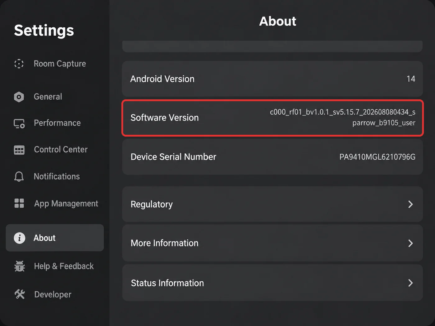Screen dimensions: 435x326
Task: Click the Device Serial Number label
Action: point(173,157)
